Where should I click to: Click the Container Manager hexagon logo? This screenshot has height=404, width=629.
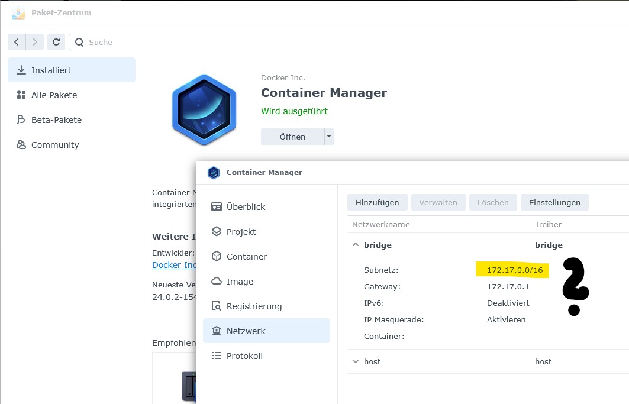point(204,109)
